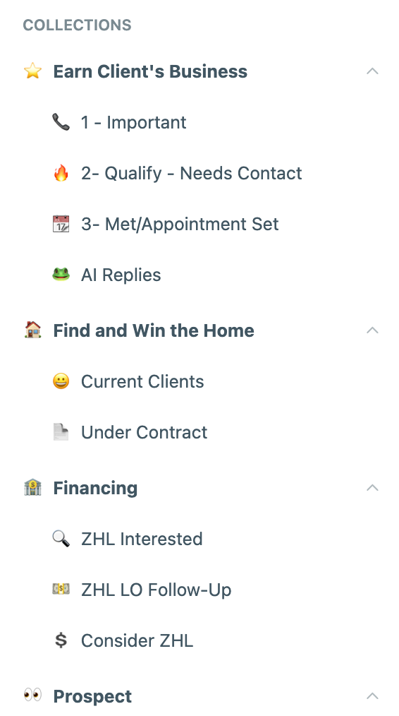This screenshot has width=399, height=716.
Task: Click the smiley face icon for Current Clients
Action: 61,381
